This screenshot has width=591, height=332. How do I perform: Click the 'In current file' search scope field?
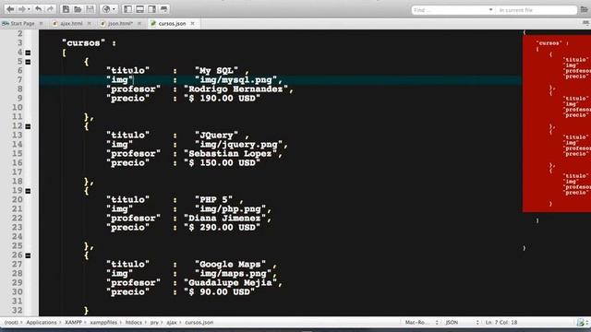pos(537,10)
